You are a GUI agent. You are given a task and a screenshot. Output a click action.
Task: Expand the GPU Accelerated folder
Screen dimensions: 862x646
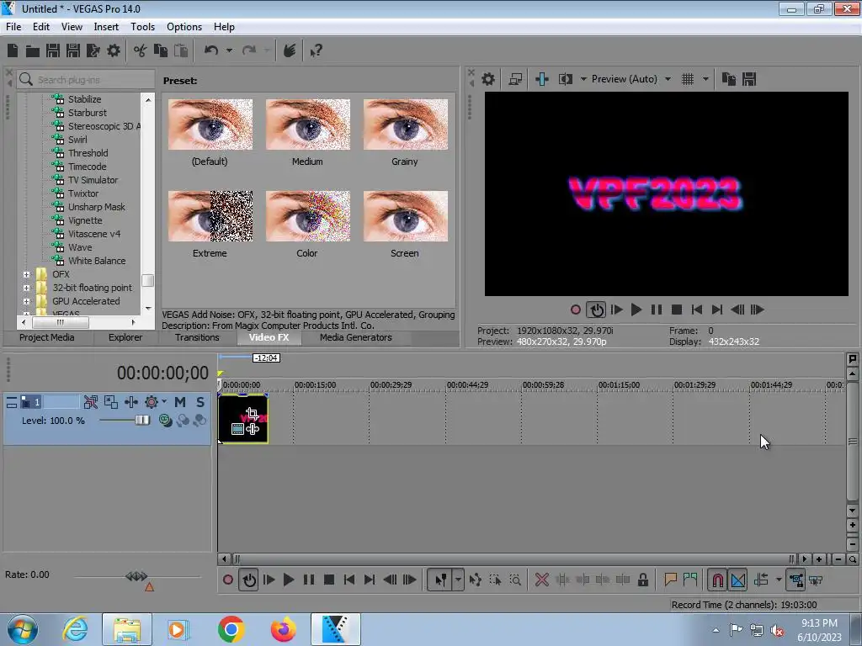(26, 301)
